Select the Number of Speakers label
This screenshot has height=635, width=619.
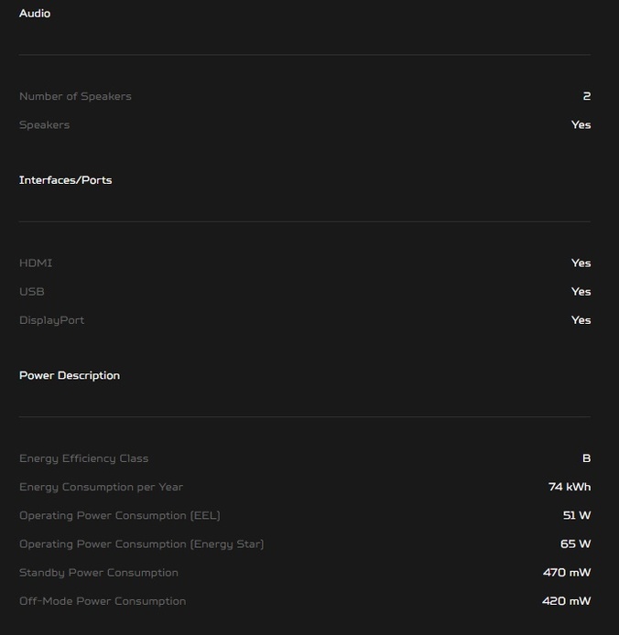click(75, 96)
